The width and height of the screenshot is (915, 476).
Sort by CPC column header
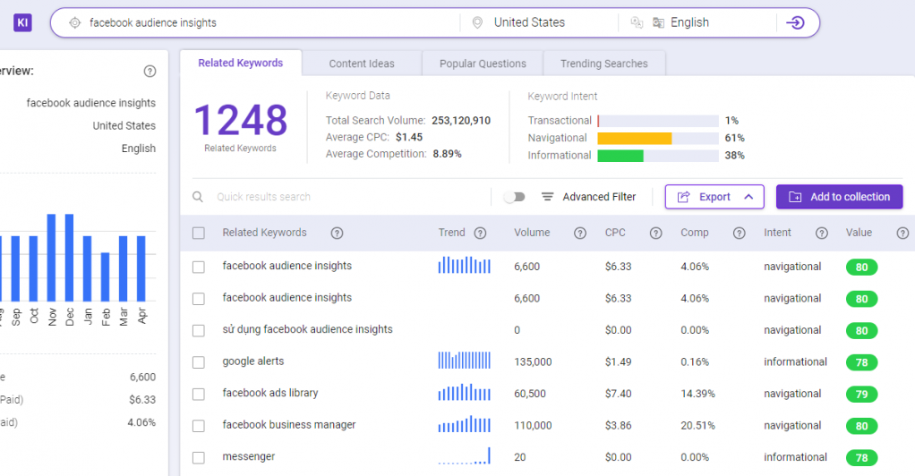(615, 232)
